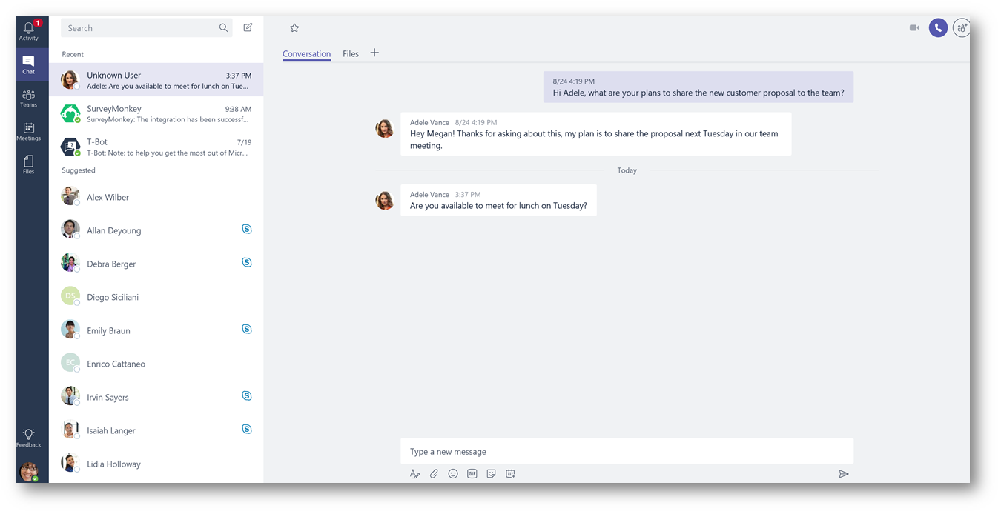Click Skype icon next to Irvin Sayers
1001x514 pixels.
coord(247,395)
